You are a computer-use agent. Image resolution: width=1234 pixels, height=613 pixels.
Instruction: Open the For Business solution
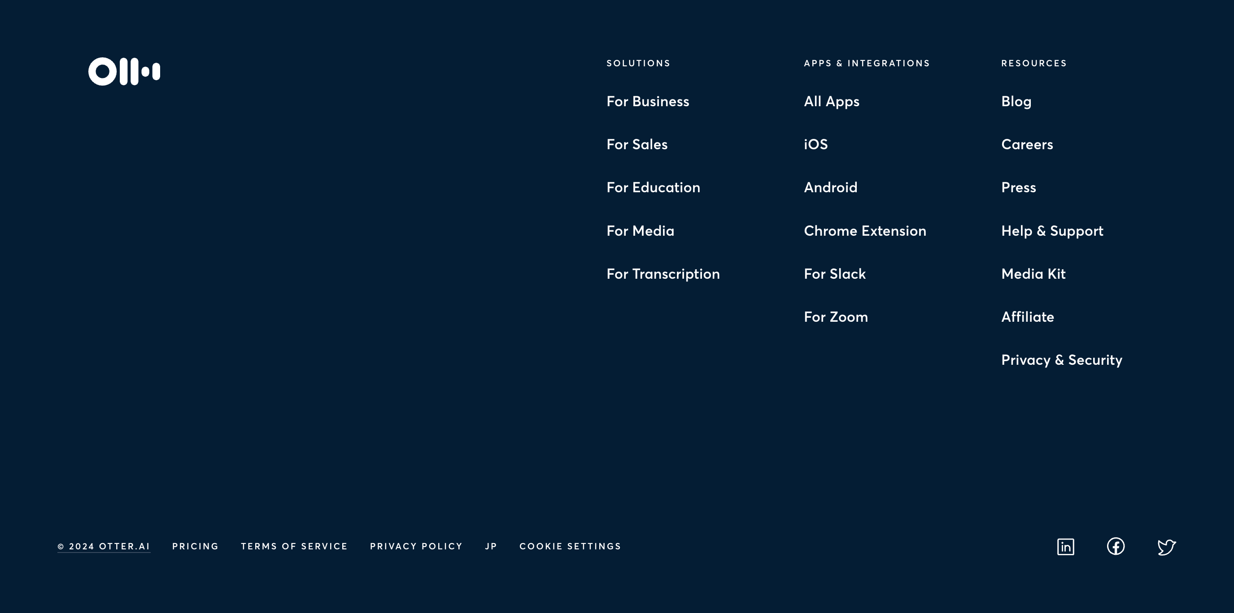tap(648, 101)
